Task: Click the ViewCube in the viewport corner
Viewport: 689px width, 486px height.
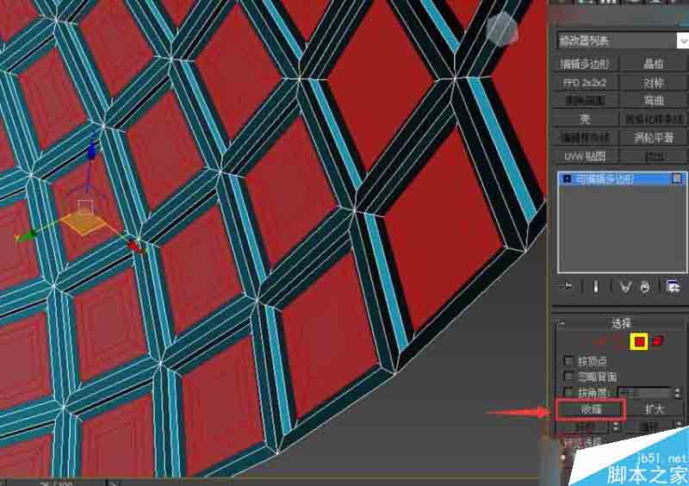Action: pos(501,29)
